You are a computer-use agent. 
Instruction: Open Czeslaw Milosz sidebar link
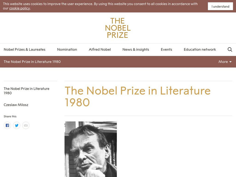click(x=16, y=105)
